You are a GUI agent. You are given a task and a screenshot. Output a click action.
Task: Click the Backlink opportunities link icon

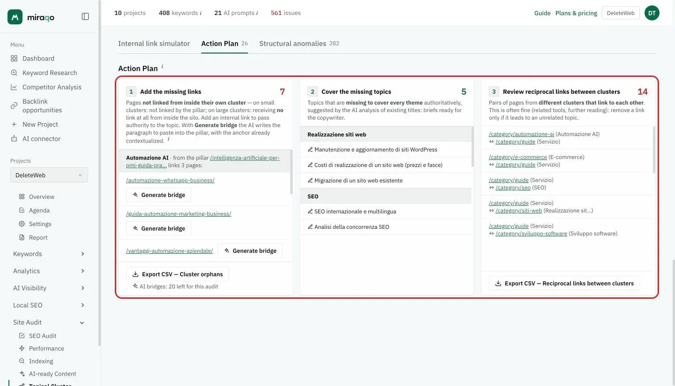click(x=14, y=106)
